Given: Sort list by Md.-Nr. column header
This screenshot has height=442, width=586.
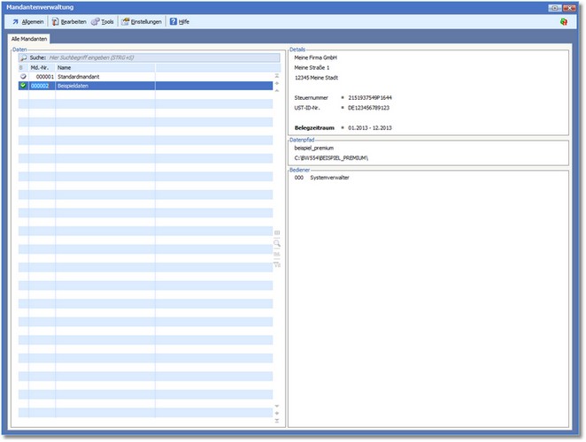Looking at the screenshot, I should 41,67.
